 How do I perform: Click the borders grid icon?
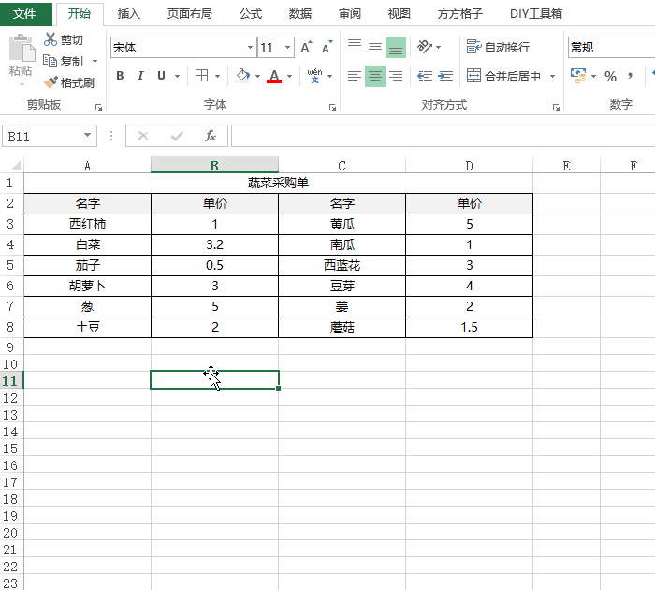[202, 76]
